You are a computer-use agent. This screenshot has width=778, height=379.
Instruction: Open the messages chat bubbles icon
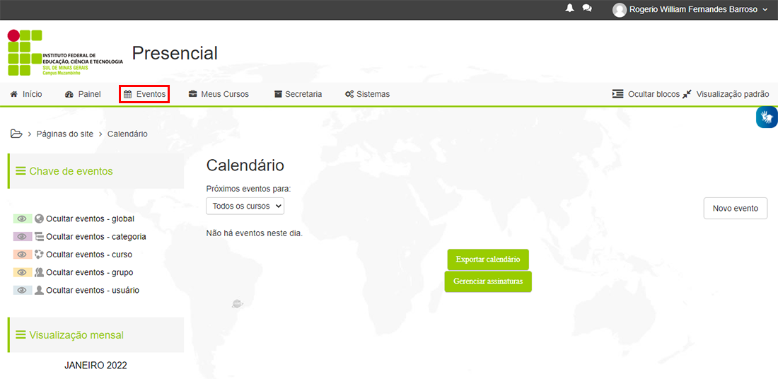coord(587,8)
